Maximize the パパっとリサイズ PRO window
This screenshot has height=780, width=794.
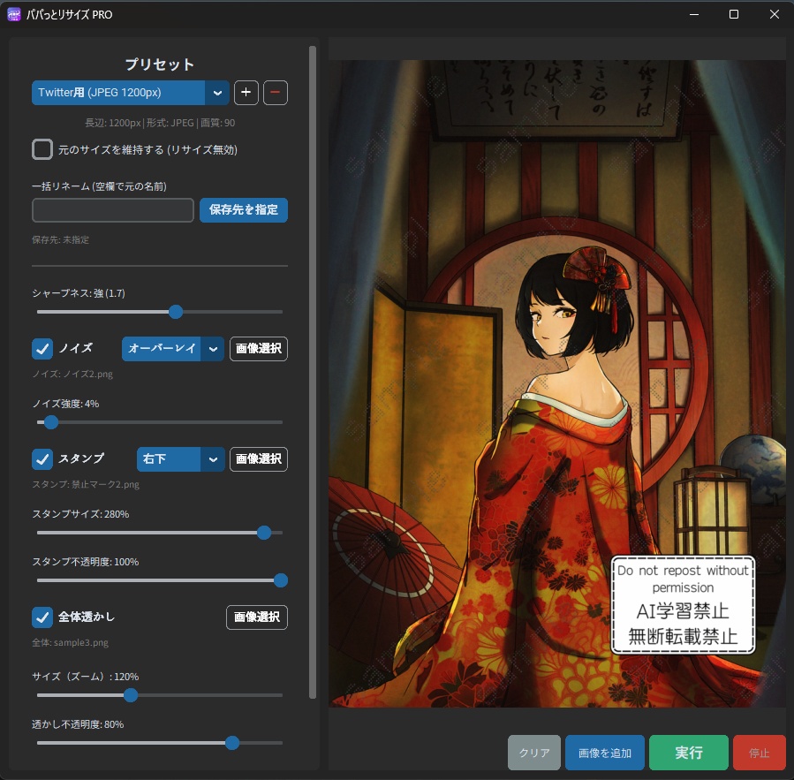point(734,14)
